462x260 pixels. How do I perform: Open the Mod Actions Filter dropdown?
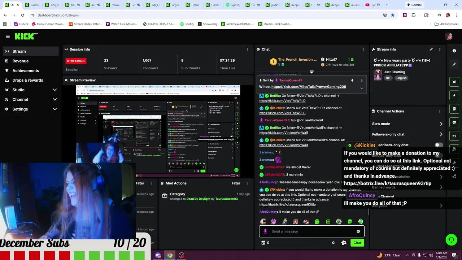[236, 183]
